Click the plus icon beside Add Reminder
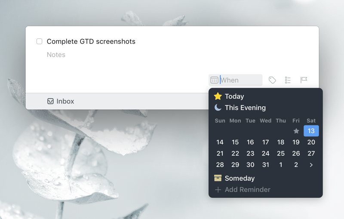Screen dimensions: 344x219 pyautogui.click(x=218, y=190)
